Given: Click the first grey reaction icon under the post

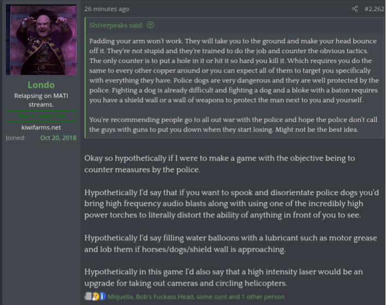Looking at the screenshot, I should click(x=88, y=297).
